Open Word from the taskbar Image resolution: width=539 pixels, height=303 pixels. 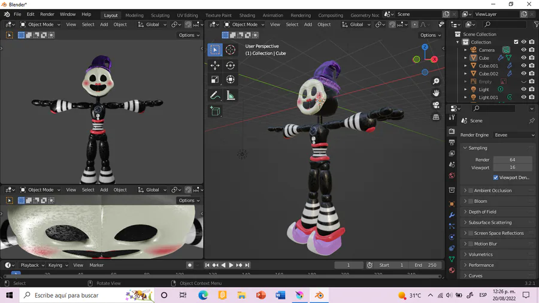tap(280, 295)
